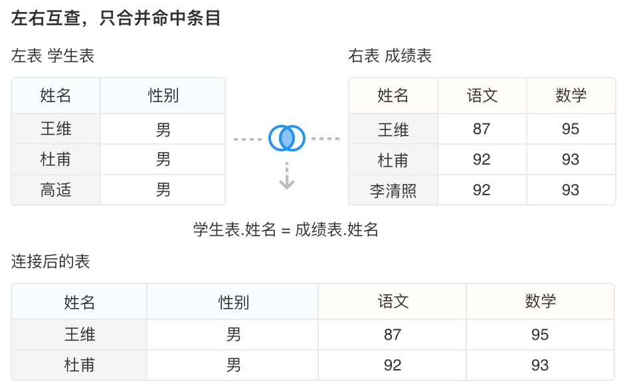631x389 pixels.
Task: Click the 连接后的表 label
Action: (x=50, y=262)
